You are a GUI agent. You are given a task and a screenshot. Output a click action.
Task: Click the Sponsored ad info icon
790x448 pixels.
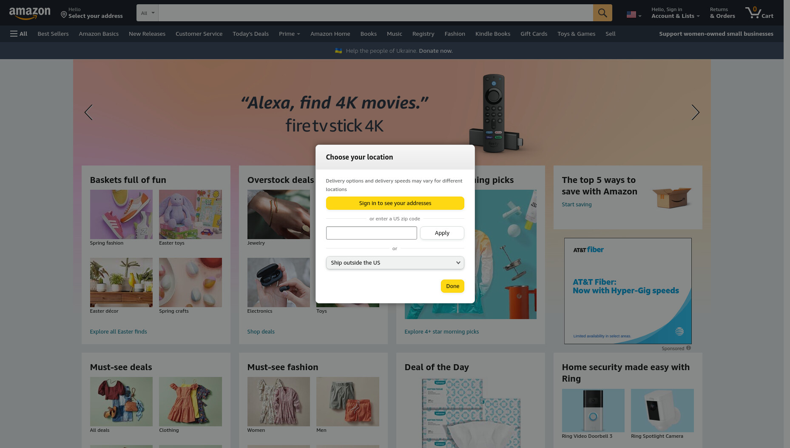pyautogui.click(x=688, y=348)
